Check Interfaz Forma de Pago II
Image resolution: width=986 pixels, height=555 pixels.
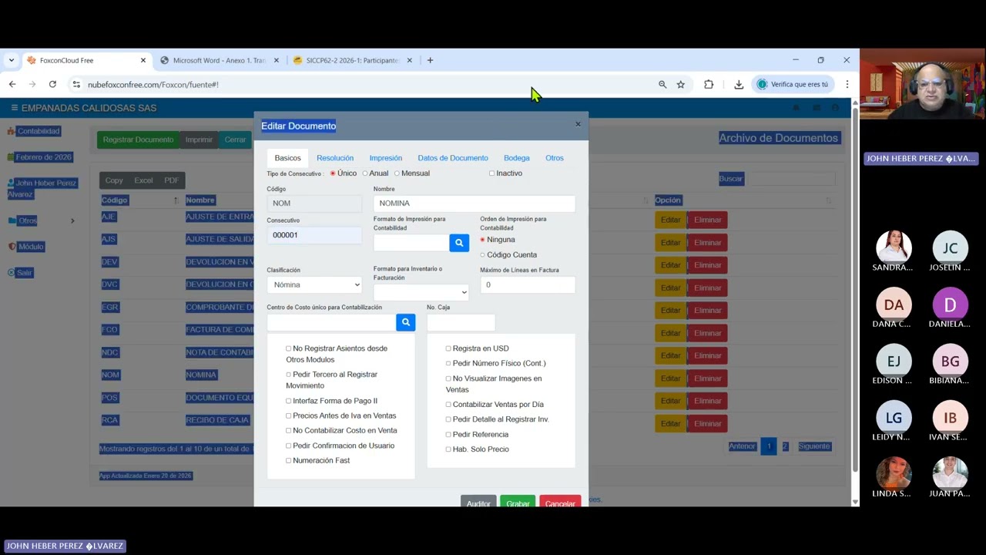pos(289,401)
